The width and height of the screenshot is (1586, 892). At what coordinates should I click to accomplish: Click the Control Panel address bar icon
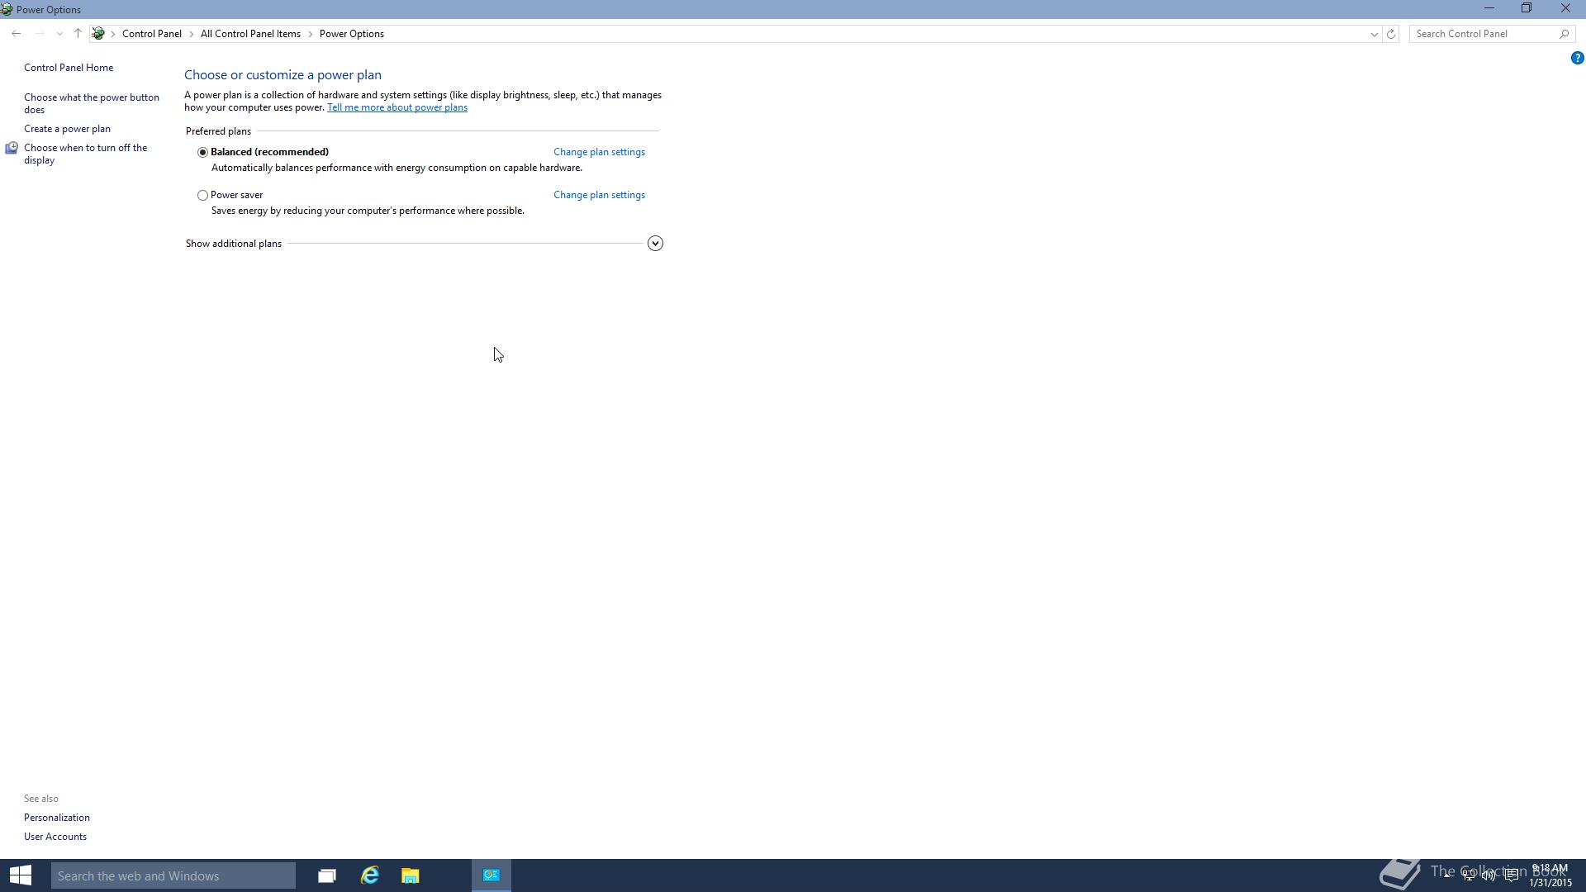tap(98, 34)
